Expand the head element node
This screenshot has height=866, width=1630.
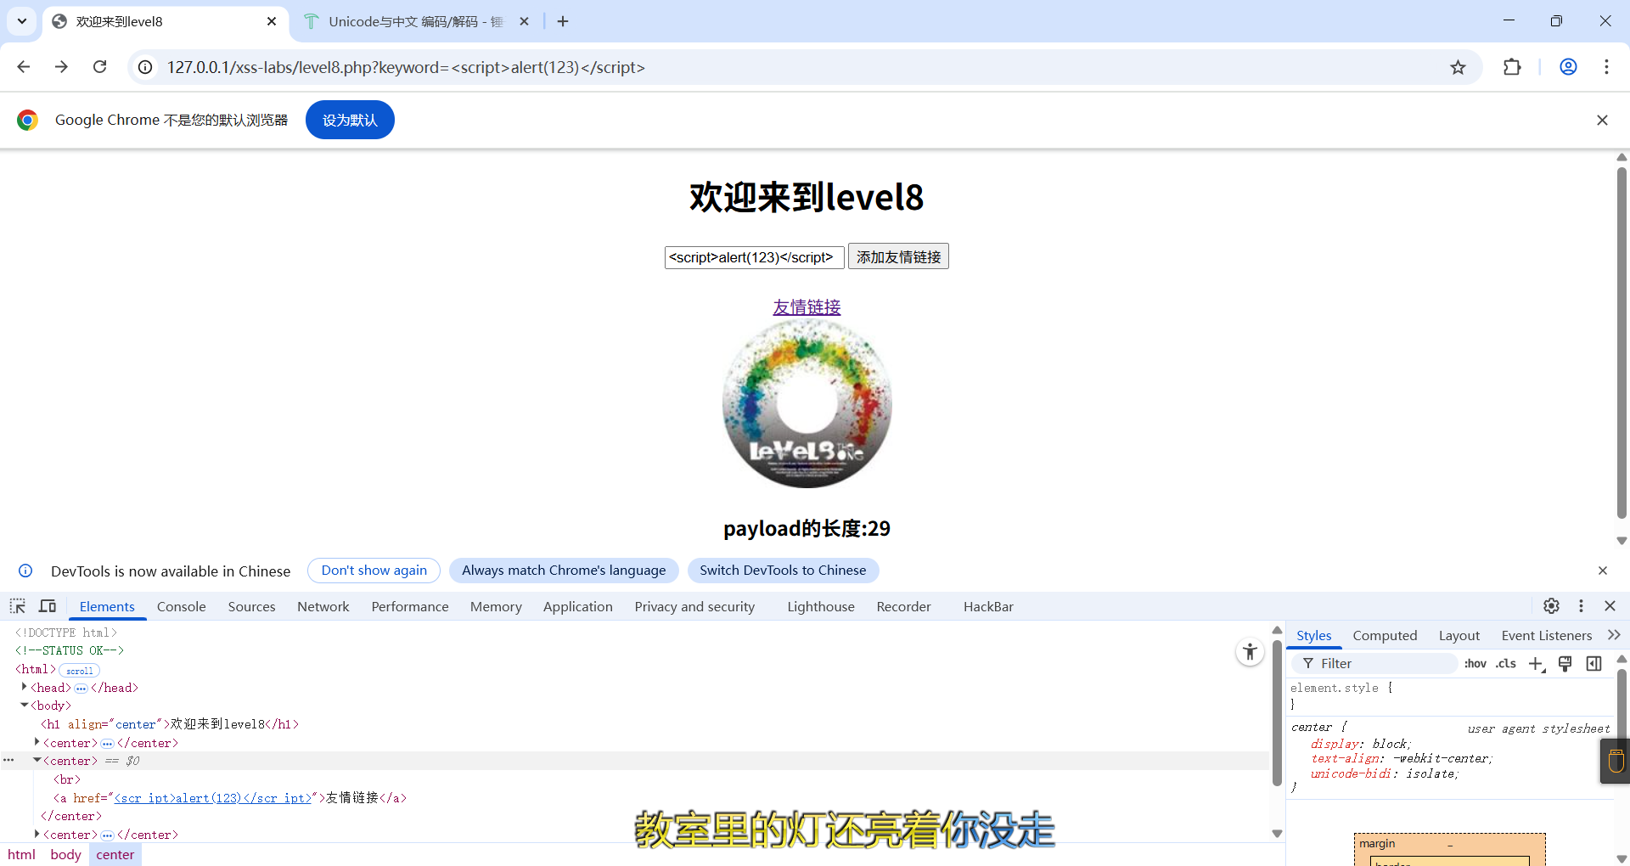coord(25,687)
